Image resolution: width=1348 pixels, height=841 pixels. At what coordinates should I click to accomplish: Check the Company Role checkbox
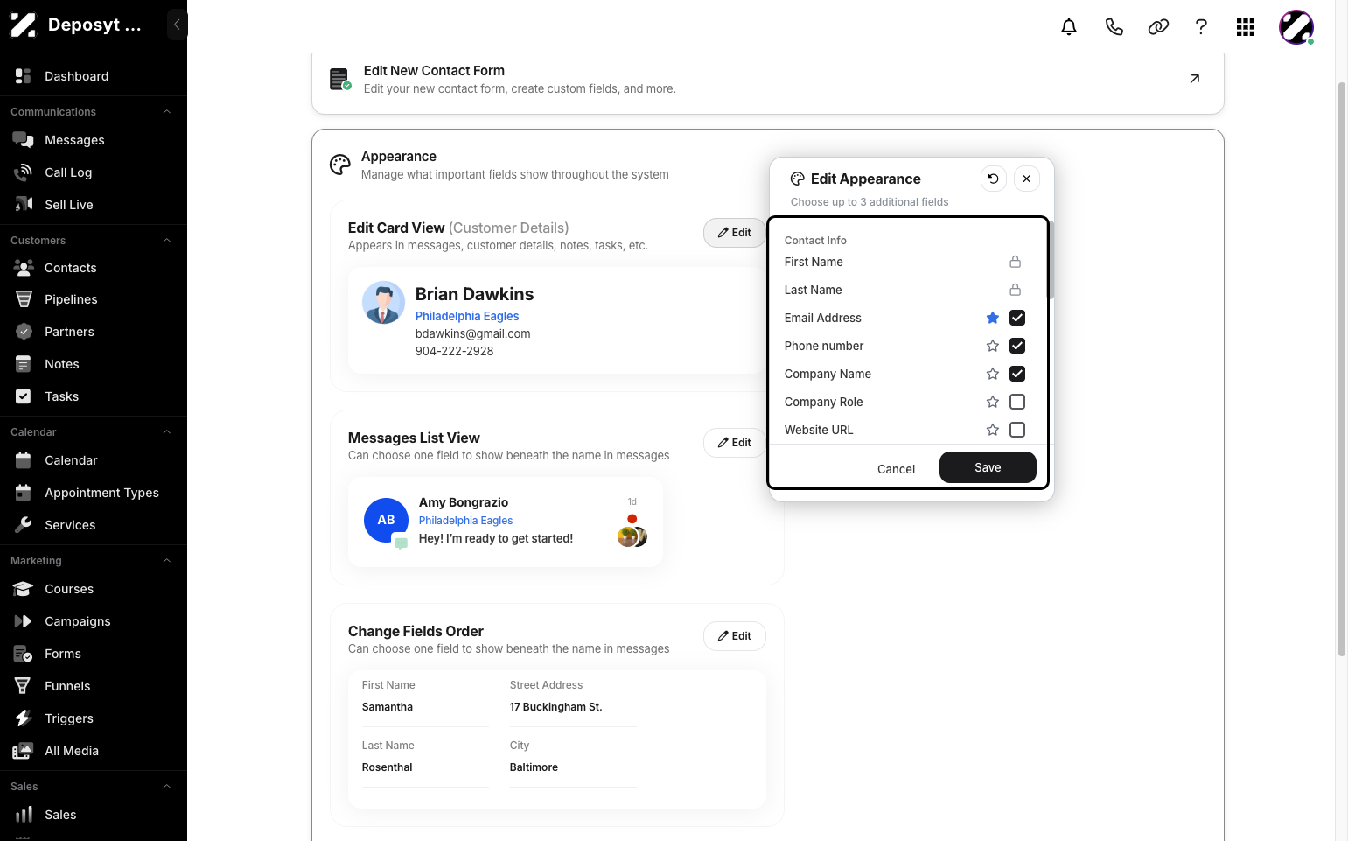1017,402
